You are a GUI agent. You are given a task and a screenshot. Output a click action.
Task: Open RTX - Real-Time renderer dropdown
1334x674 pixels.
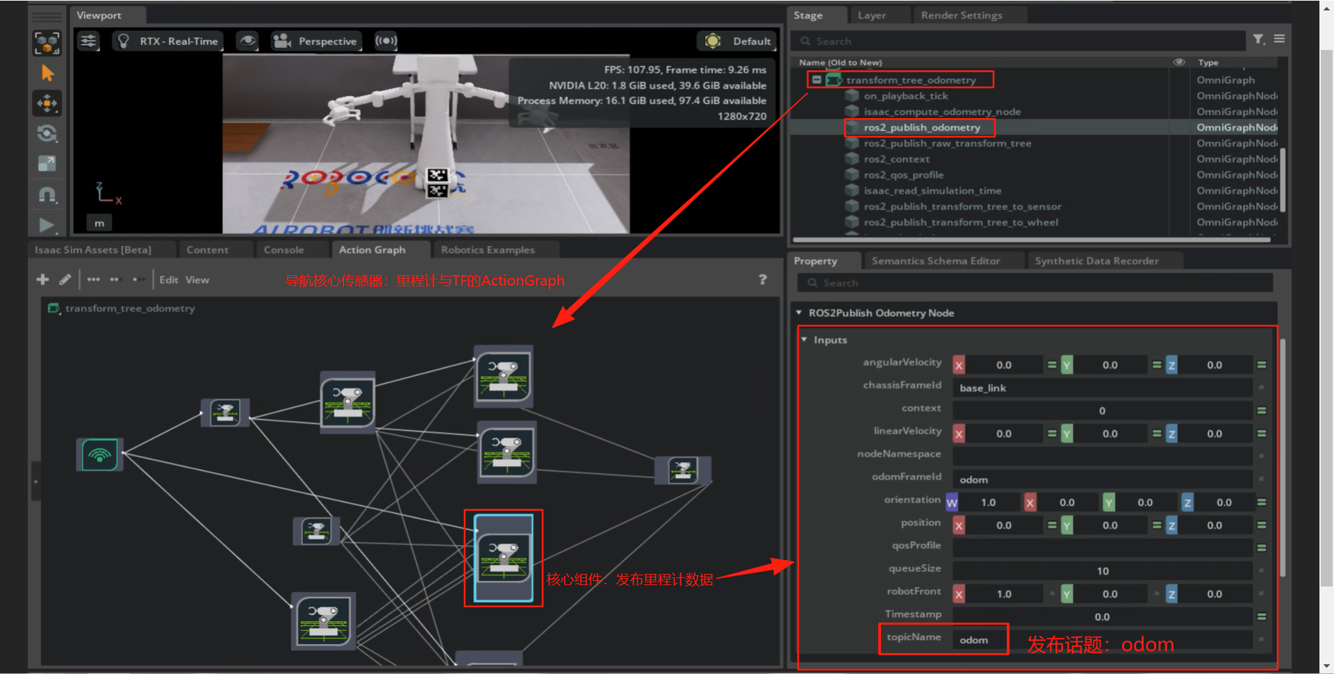point(168,41)
